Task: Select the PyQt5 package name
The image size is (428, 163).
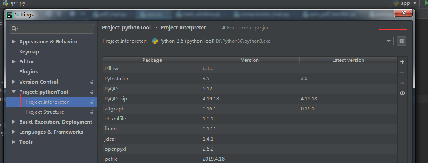Action: (112, 89)
